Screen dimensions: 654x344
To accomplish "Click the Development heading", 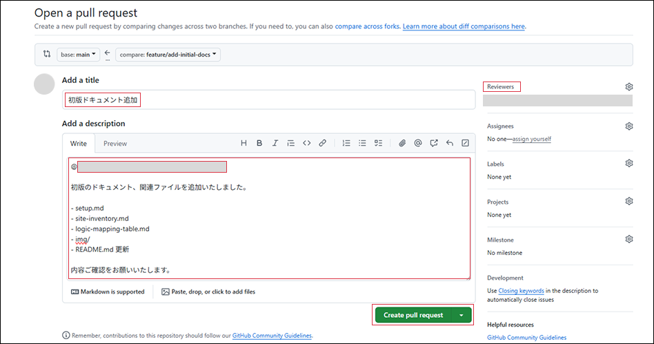I will pyautogui.click(x=505, y=278).
